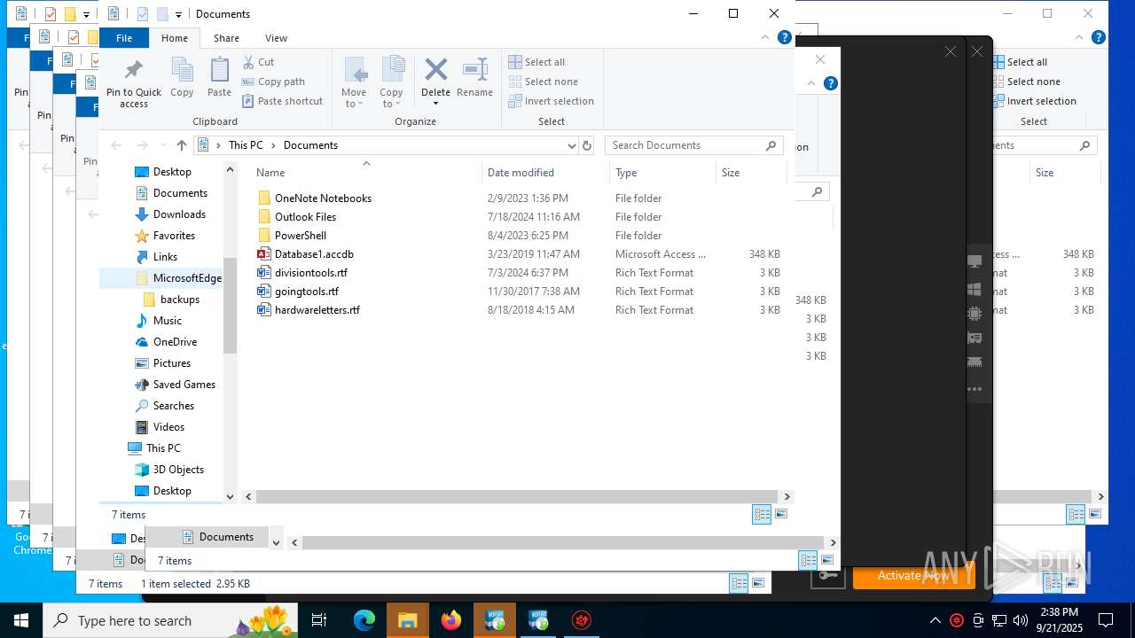Open the notification center icon
Image resolution: width=1135 pixels, height=638 pixels.
pos(1106,620)
